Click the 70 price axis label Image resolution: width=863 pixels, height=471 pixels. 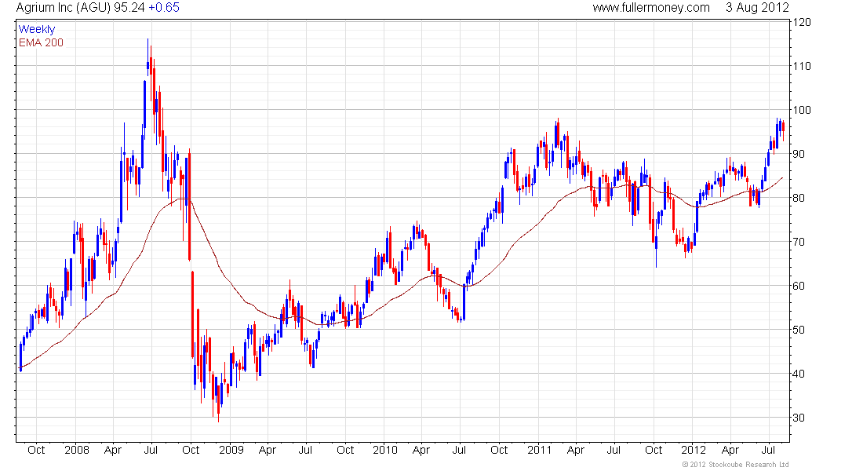(799, 242)
